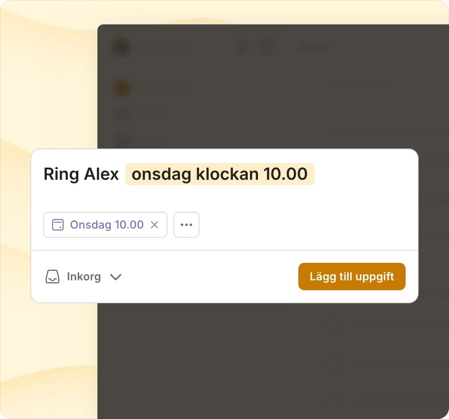The width and height of the screenshot is (449, 419).
Task: Click blurred sidebar toggle icon beside bell
Action: click(x=267, y=48)
